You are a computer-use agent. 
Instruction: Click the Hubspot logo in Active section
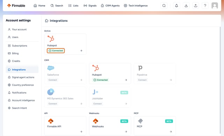point(51,39)
